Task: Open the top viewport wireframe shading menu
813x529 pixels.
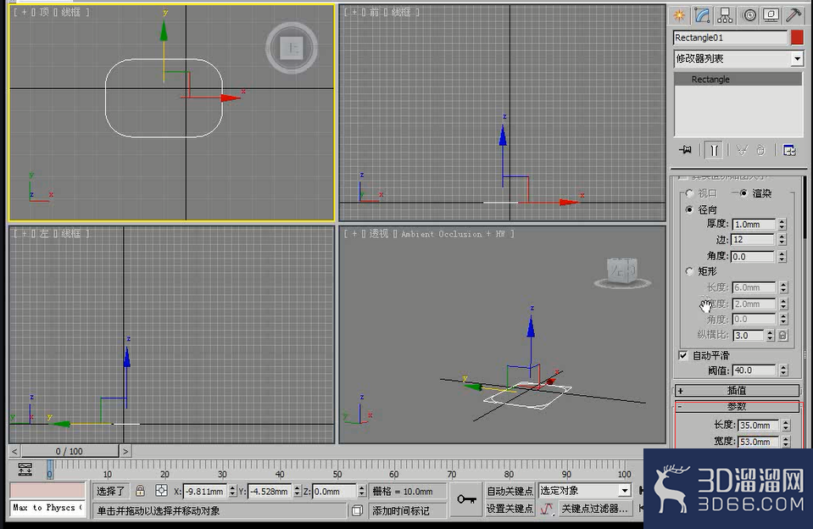Action: tap(71, 12)
